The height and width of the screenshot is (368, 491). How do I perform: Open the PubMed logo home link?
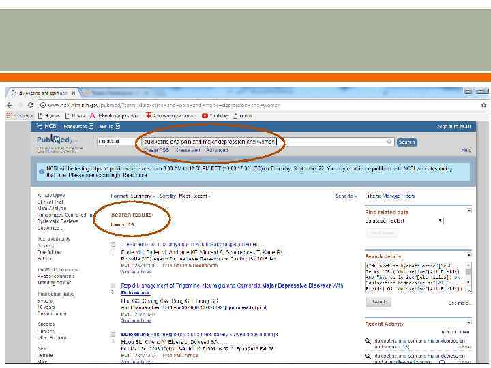(57, 140)
